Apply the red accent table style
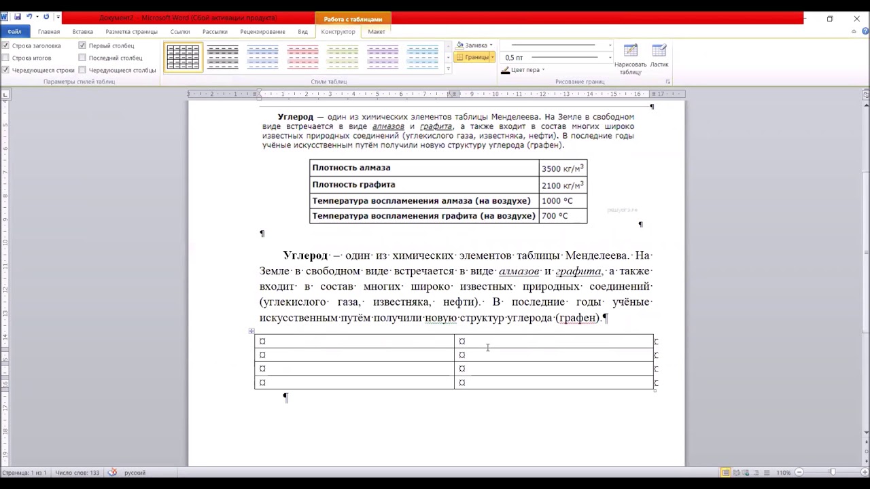 pyautogui.click(x=303, y=57)
